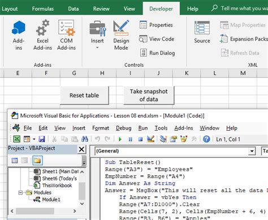Click Take snapshot of data button

[149, 95]
